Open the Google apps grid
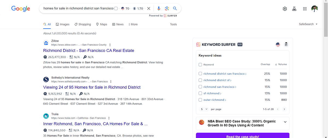The height and width of the screenshot is (138, 328). tap(305, 9)
